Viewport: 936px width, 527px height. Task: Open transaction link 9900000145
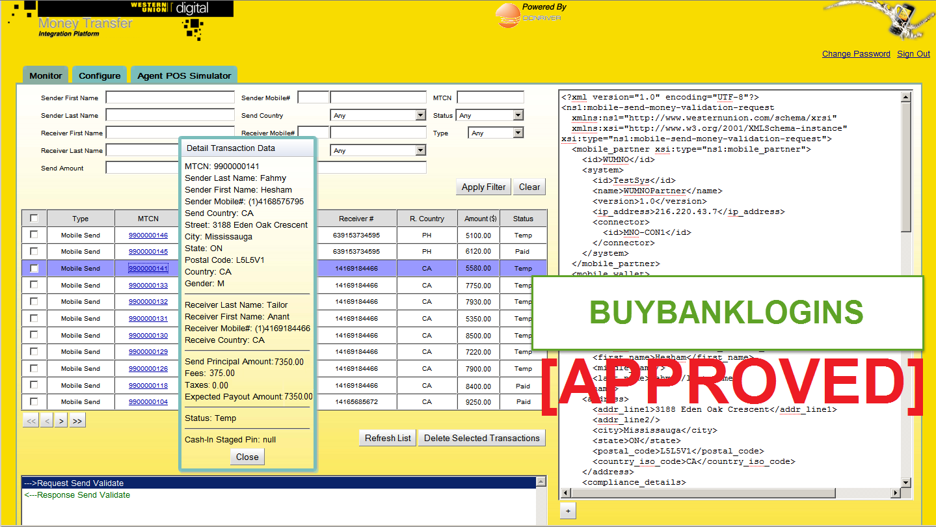[148, 251]
